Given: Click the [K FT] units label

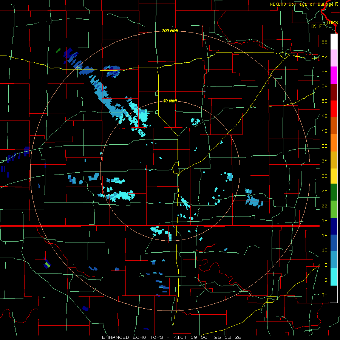Looking at the screenshot, I should click(319, 26).
